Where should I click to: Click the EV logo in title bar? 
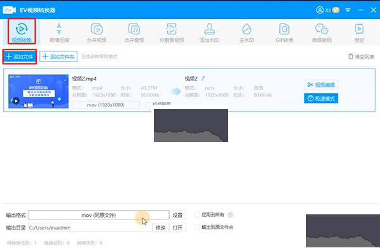[9, 10]
